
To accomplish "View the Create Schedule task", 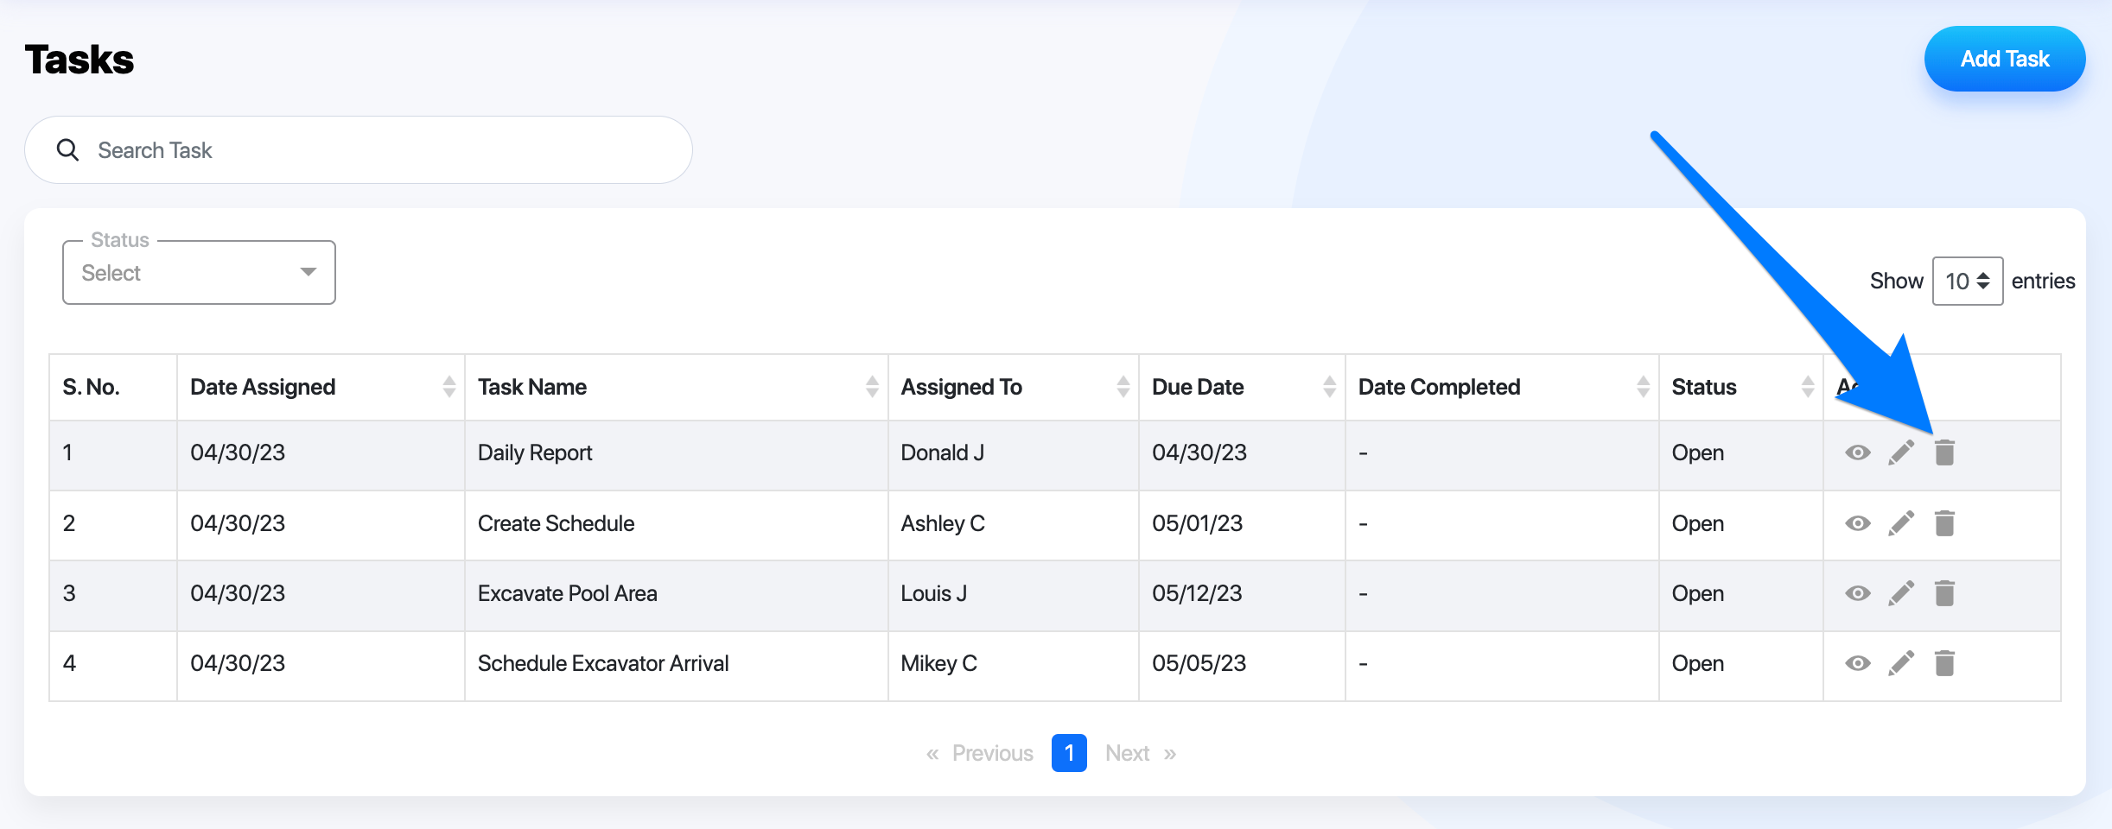I will (1857, 523).
